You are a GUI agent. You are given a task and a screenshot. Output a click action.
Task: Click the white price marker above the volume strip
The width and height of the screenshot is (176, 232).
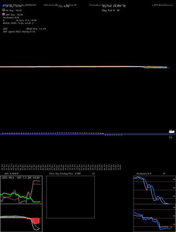coord(171,131)
